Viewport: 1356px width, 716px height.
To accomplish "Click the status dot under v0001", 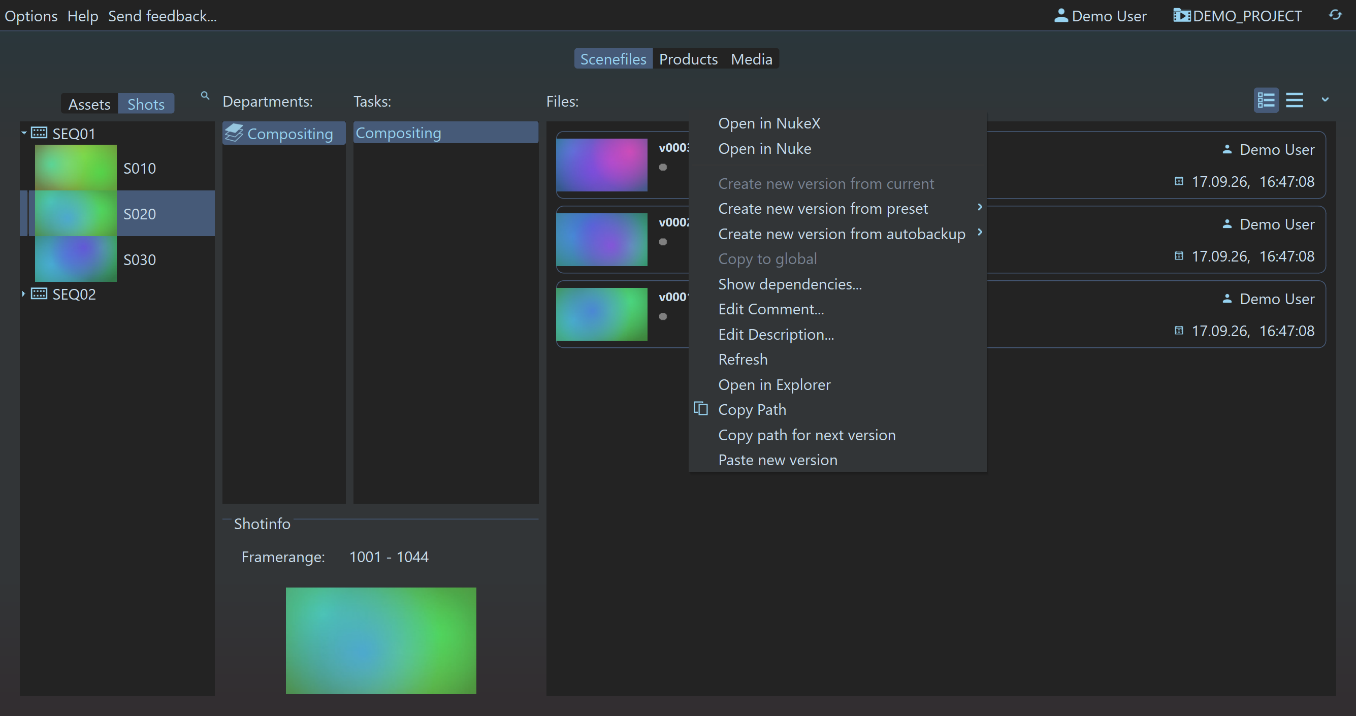I will click(x=663, y=317).
